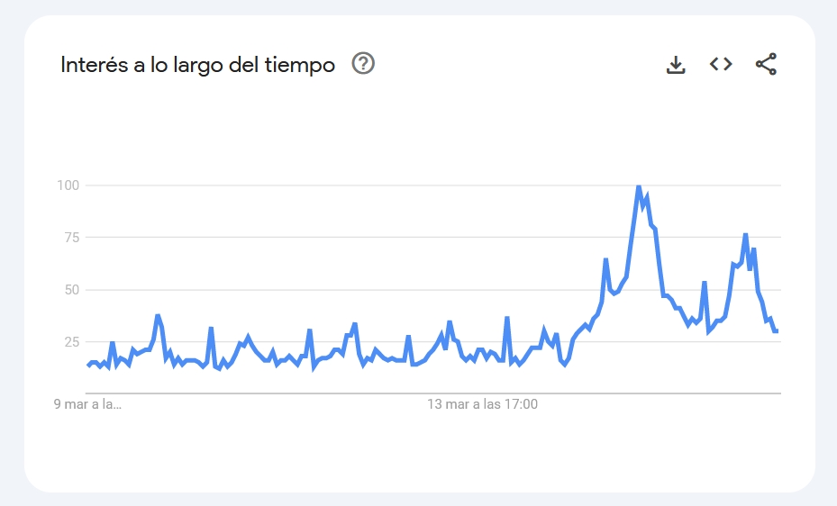The height and width of the screenshot is (506, 837).
Task: Click the 100 y-axis label
Action: tap(68, 185)
